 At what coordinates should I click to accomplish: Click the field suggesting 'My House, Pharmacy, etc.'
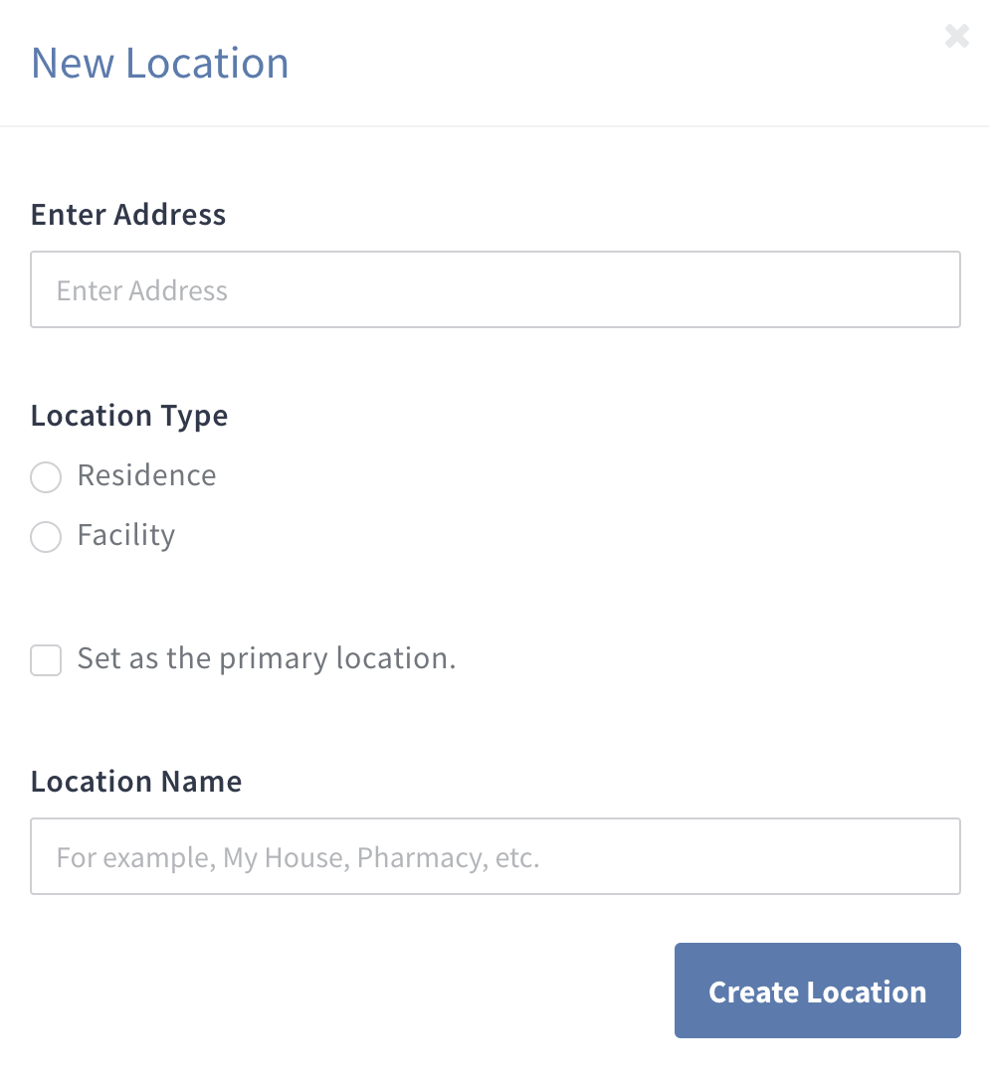pos(494,856)
